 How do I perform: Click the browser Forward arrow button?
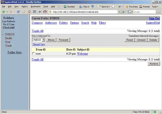pyautogui.click(x=11, y=12)
